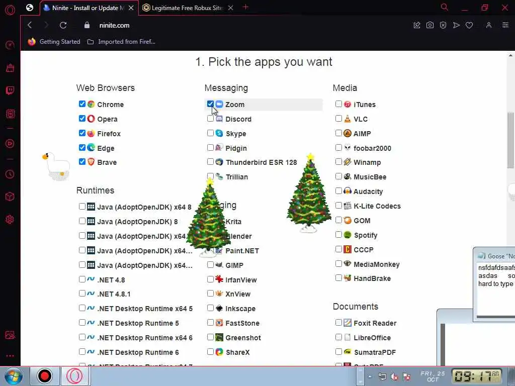Open the player icon in sidebar
This screenshot has height=386, width=515.
coord(10,143)
